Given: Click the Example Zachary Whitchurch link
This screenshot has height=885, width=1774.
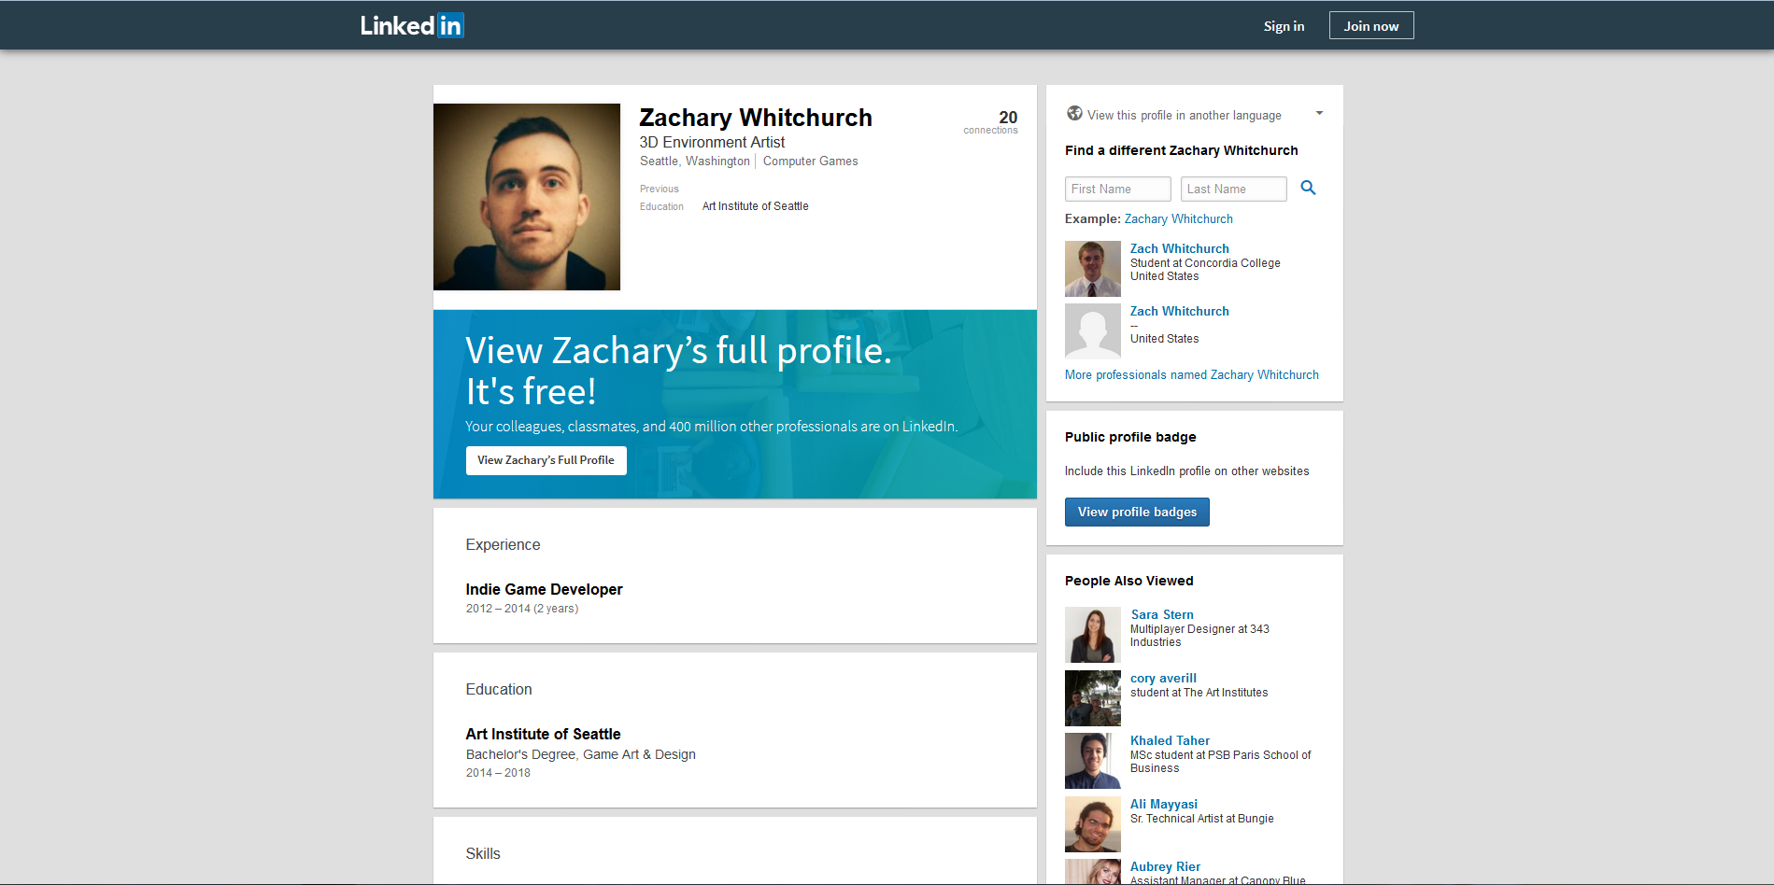Looking at the screenshot, I should (x=1178, y=219).
